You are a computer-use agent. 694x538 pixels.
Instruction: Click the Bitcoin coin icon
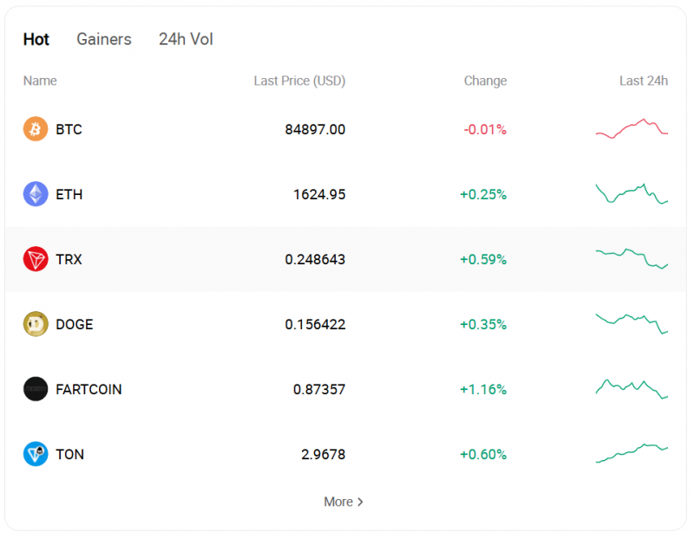click(36, 129)
